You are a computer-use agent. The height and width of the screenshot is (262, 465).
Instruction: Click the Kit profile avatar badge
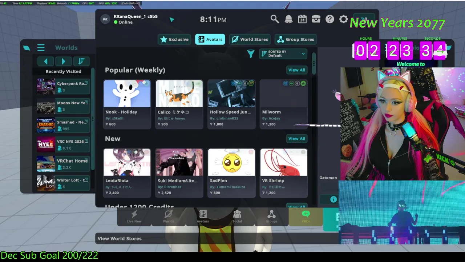coord(105,19)
